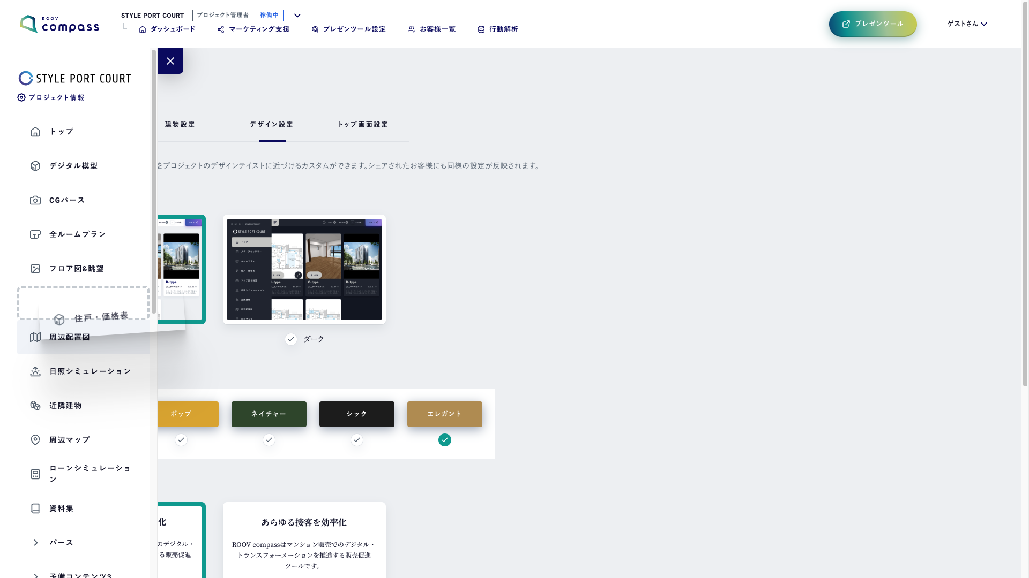Select the ポップ color checkmark
The image size is (1029, 578).
click(181, 440)
